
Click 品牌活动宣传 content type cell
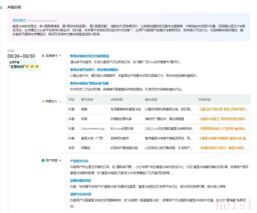[120, 138]
